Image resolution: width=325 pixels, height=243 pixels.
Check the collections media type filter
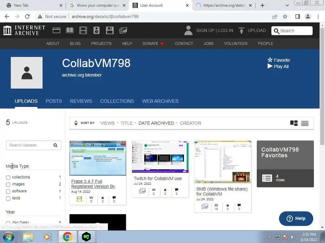(x=8, y=178)
